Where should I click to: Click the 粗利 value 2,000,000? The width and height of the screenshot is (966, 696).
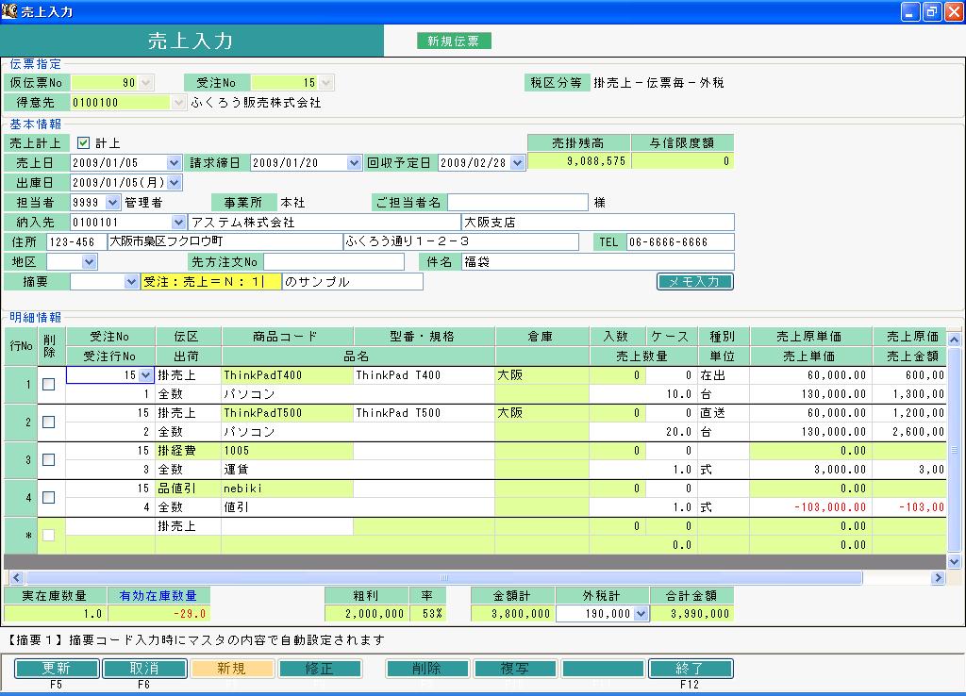click(x=367, y=613)
